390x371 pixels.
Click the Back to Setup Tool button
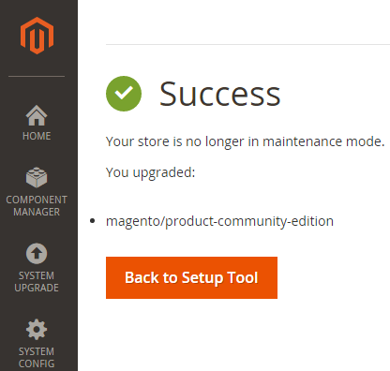(x=191, y=277)
